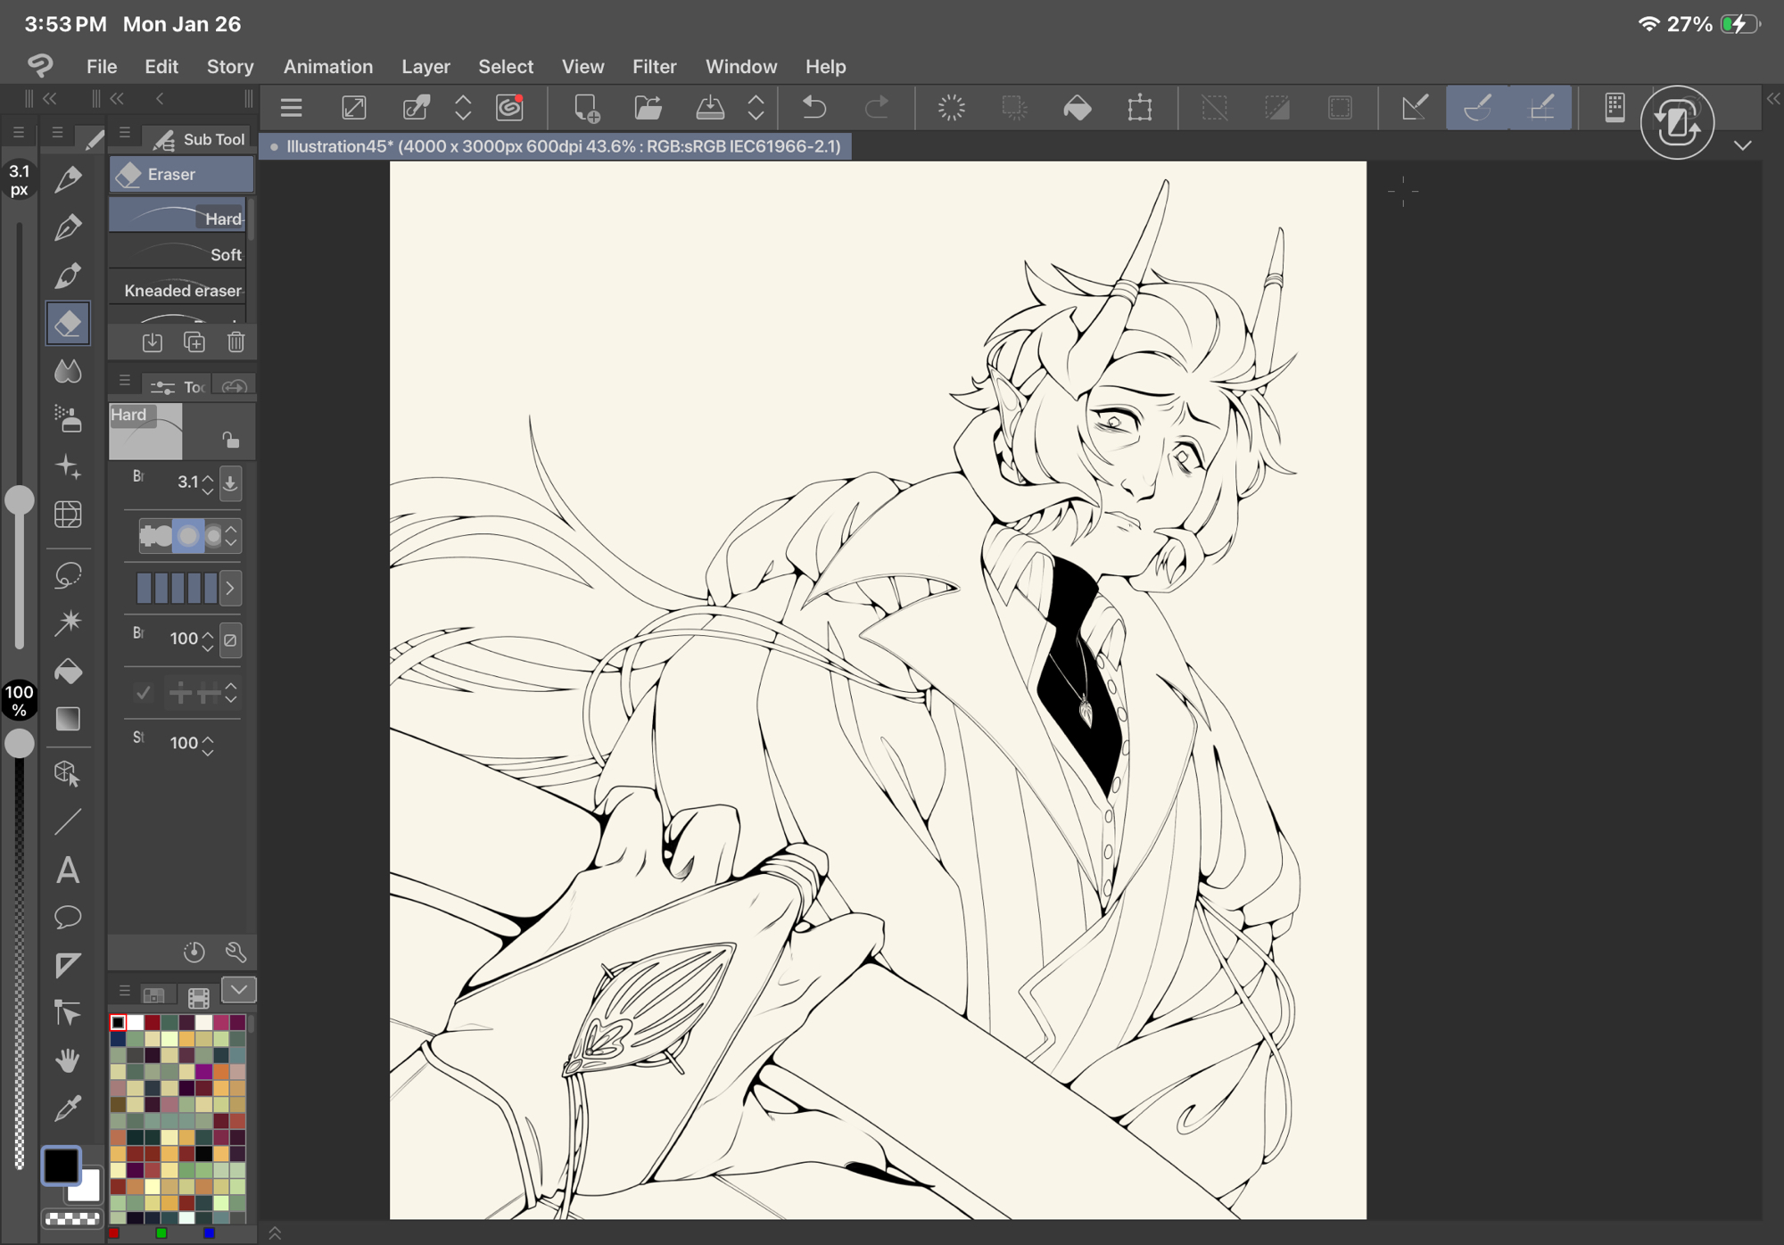The width and height of the screenshot is (1784, 1245).
Task: Select the Eyedropper tool
Action: pos(68,1109)
